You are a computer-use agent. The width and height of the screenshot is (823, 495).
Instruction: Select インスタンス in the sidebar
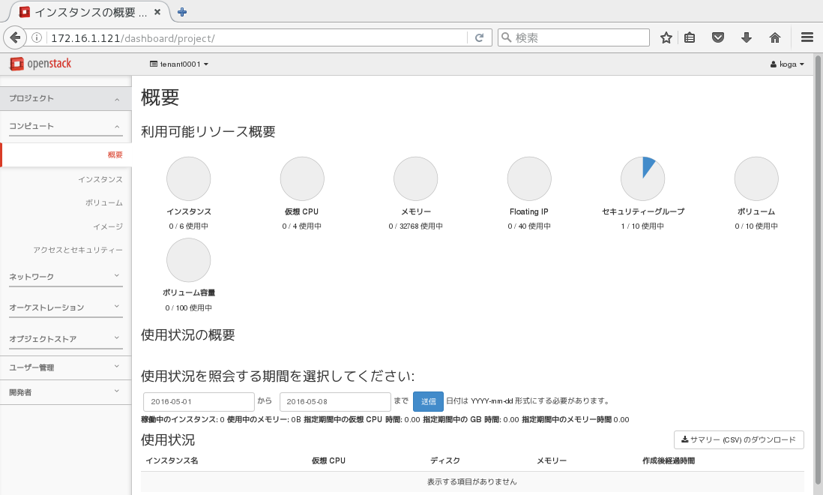click(100, 179)
